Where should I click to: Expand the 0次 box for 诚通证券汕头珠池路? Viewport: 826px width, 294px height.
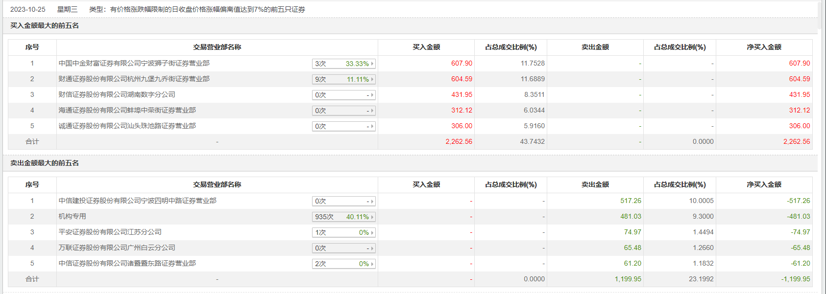coord(343,126)
